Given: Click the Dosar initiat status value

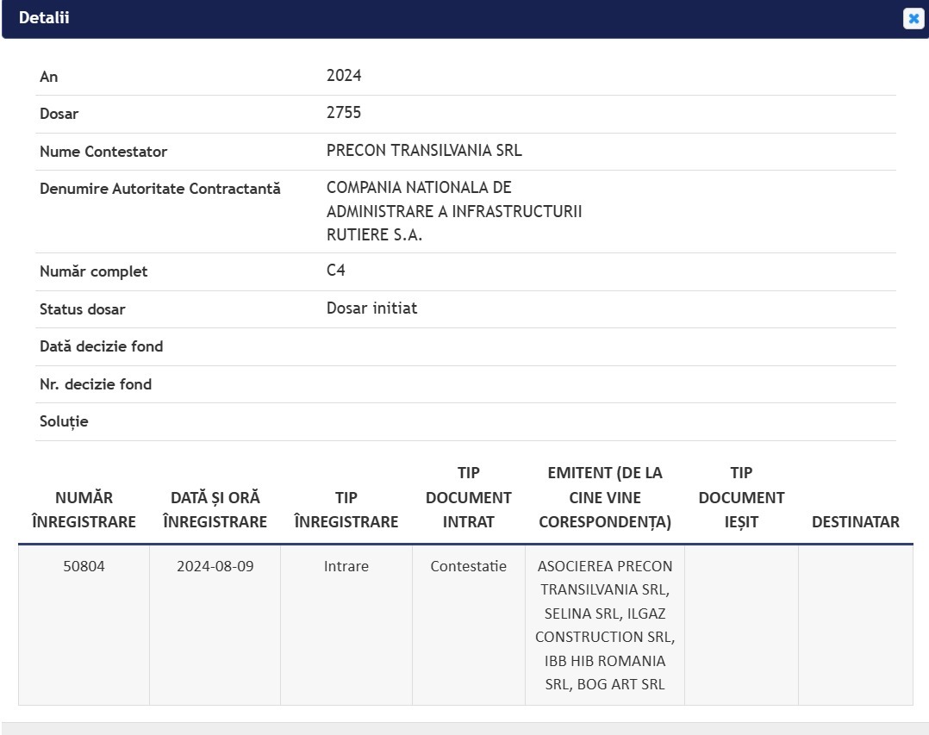Looking at the screenshot, I should point(372,308).
